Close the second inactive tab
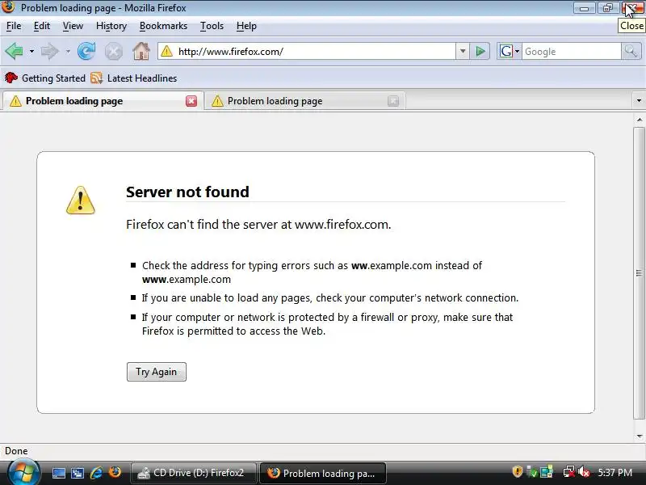This screenshot has width=646, height=485. click(x=393, y=101)
